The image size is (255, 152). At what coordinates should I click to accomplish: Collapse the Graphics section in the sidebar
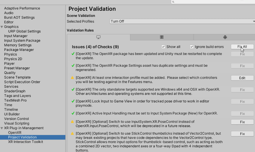[2, 27]
